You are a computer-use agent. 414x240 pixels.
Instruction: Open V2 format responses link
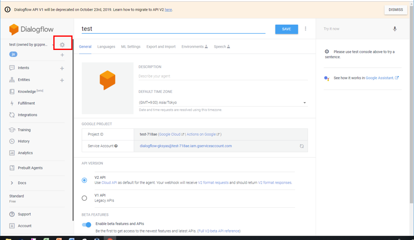tap(275, 183)
